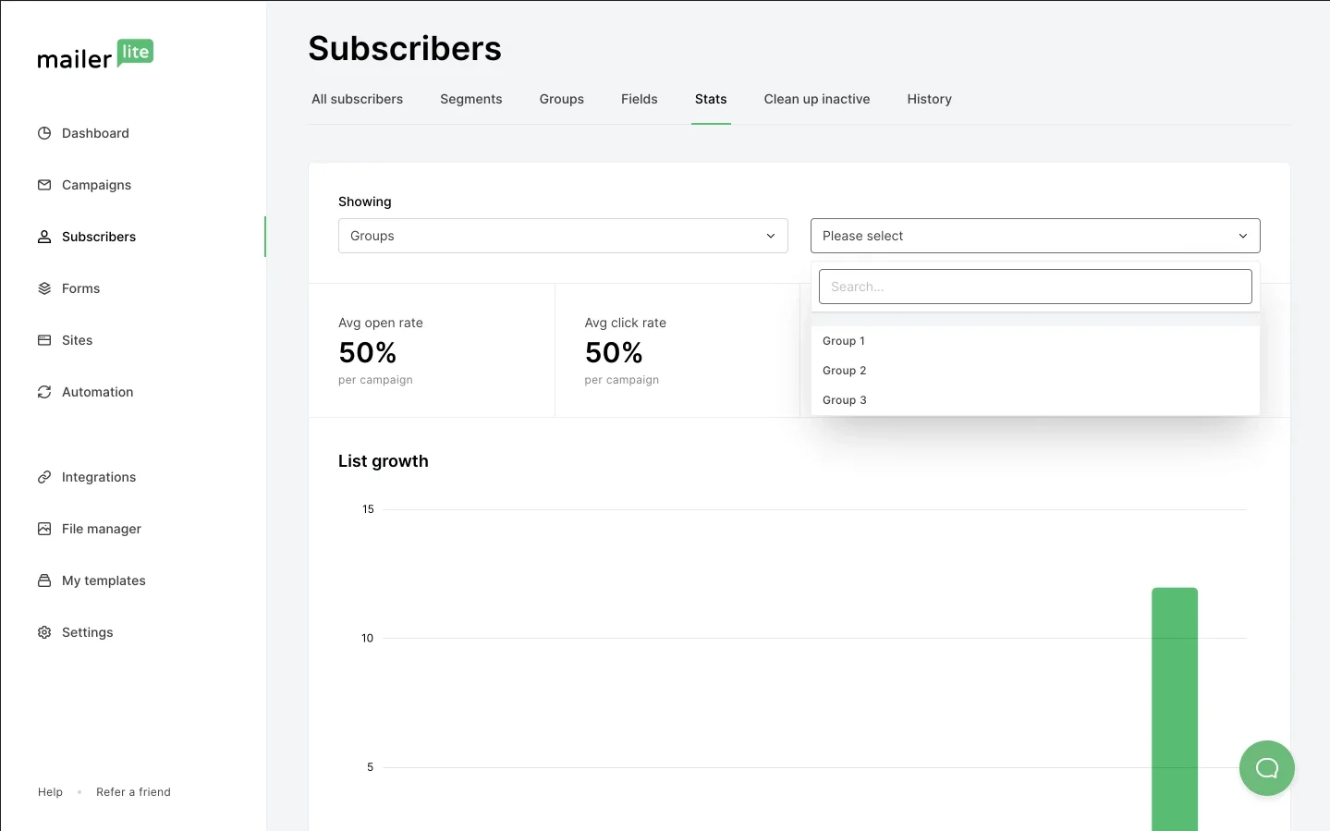Click the Subscribers page heading
The image size is (1330, 831).
pyautogui.click(x=405, y=48)
